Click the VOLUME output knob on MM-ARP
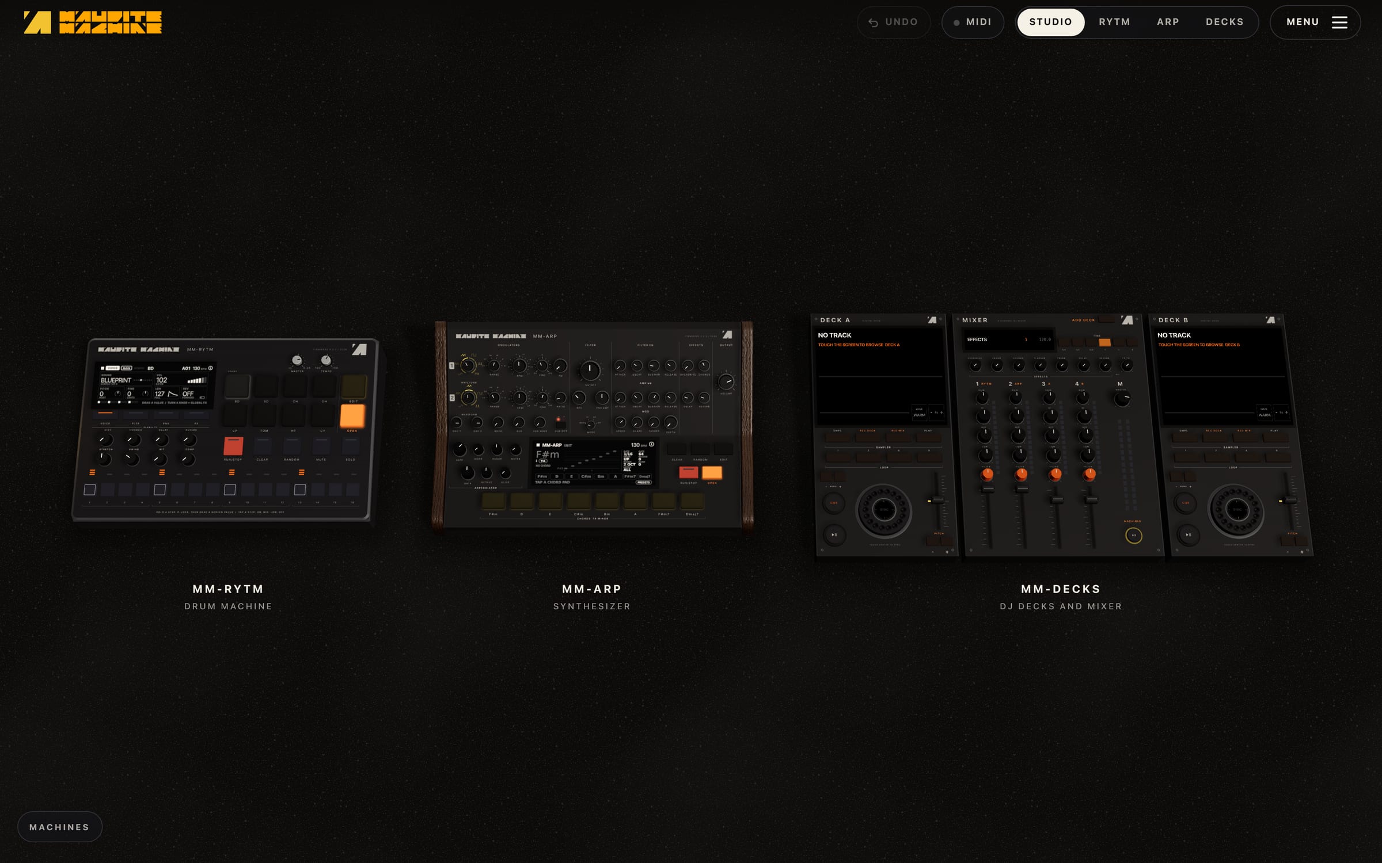The height and width of the screenshot is (863, 1382). (726, 381)
